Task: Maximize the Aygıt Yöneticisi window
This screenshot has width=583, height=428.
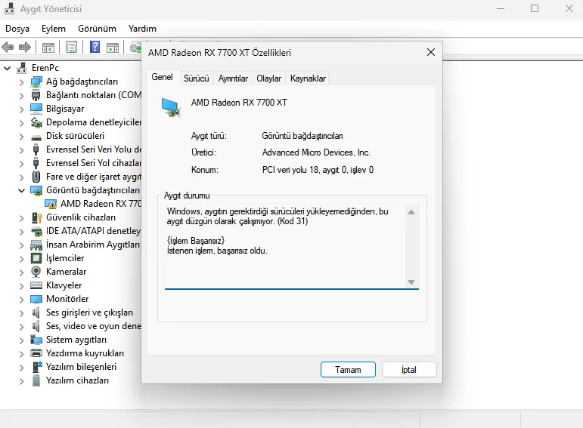Action: [535, 8]
